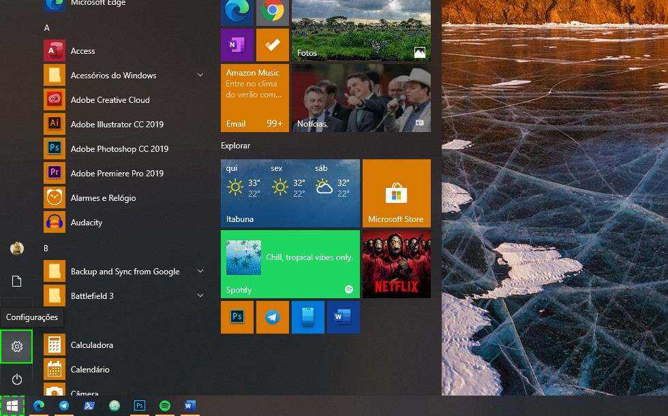Open Microsoft Edge tile
668x416 pixels.
[237, 13]
